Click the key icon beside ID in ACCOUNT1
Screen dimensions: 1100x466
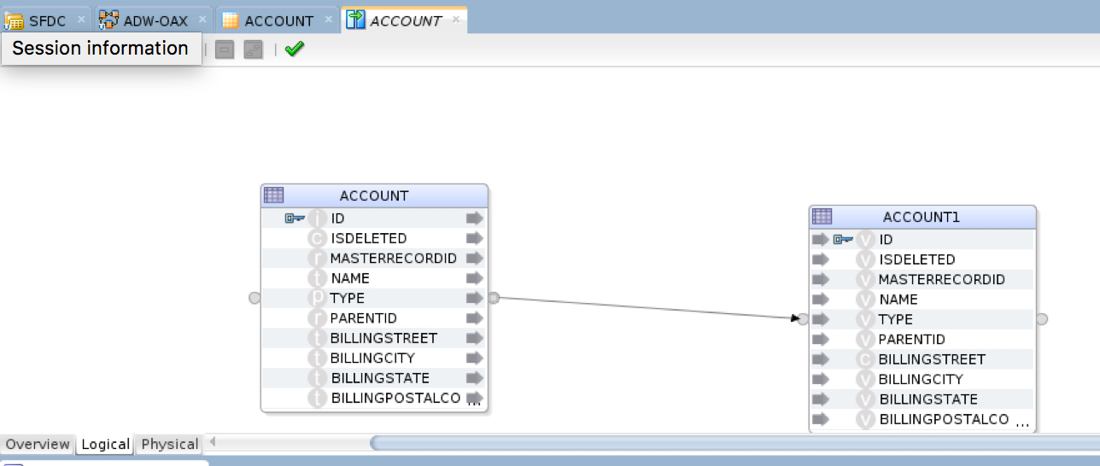(843, 240)
